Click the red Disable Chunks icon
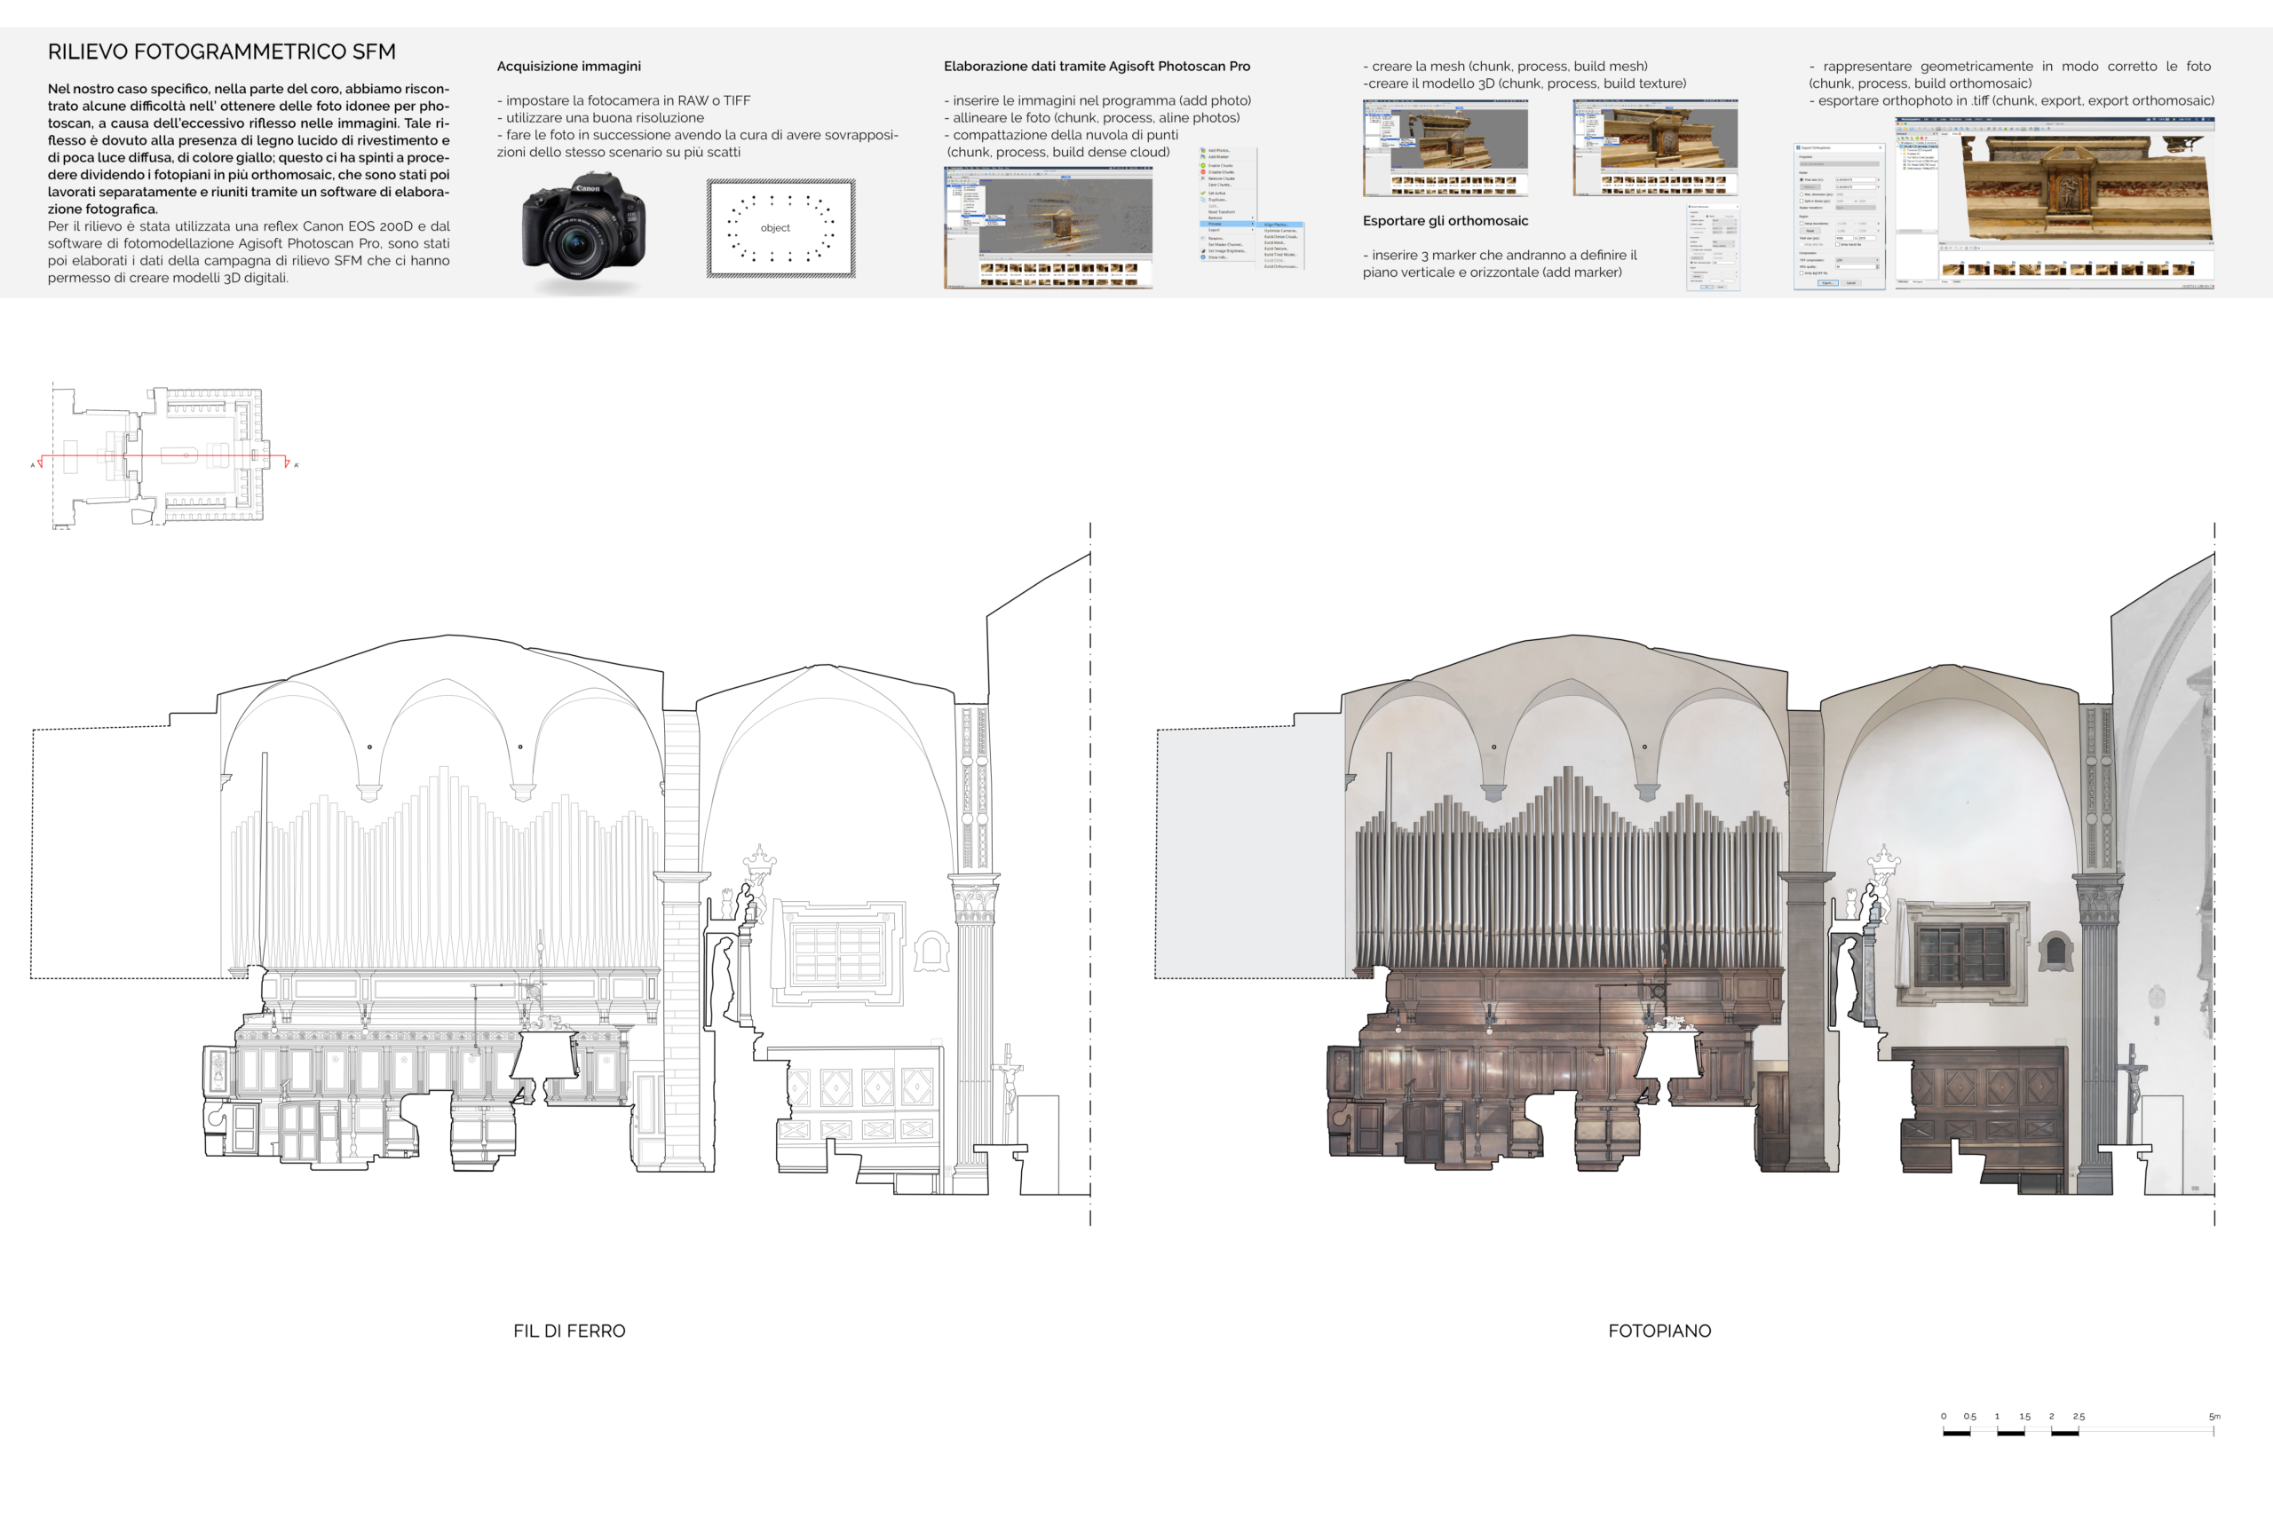Screen dimensions: 2273x1525 [x=1204, y=172]
